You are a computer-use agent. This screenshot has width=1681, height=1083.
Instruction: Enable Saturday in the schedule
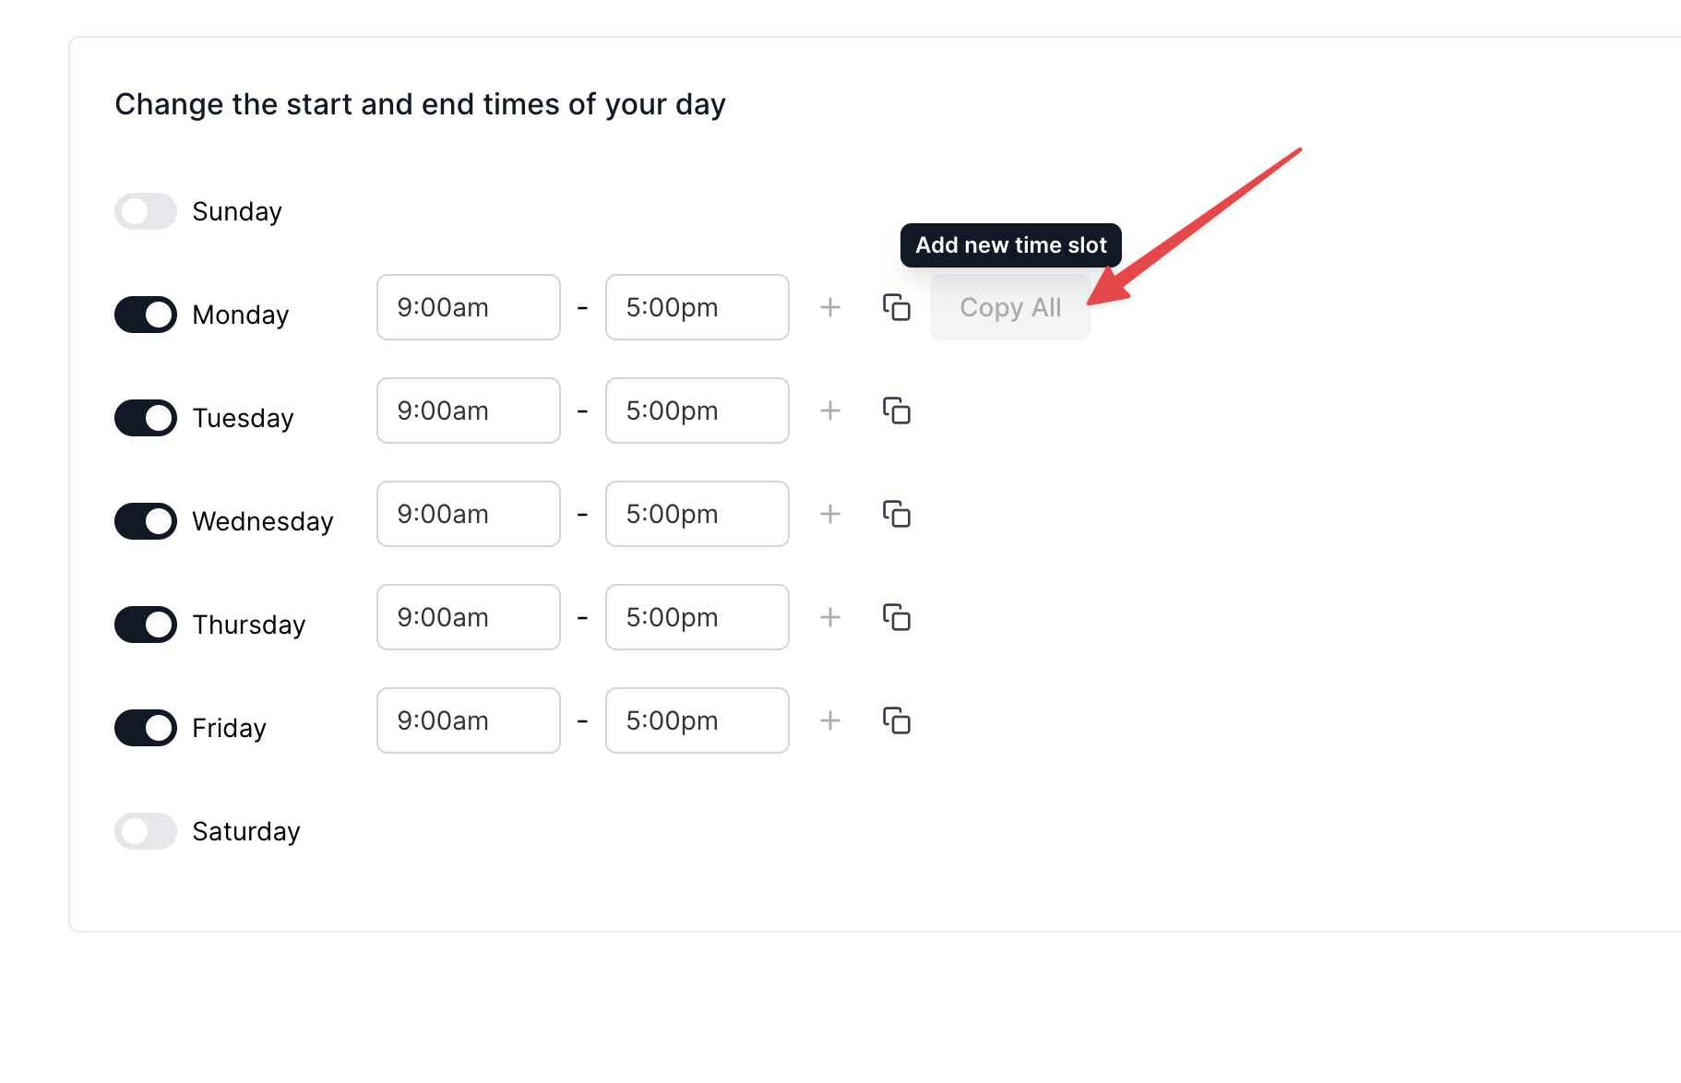[145, 831]
